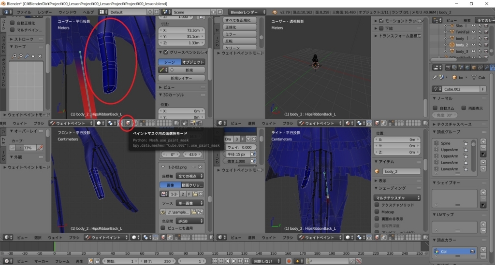Viewport: 495px width, 265px height.
Task: Toggle visibility eye of TwinTail in outliner
Action: pyautogui.click(x=473, y=32)
